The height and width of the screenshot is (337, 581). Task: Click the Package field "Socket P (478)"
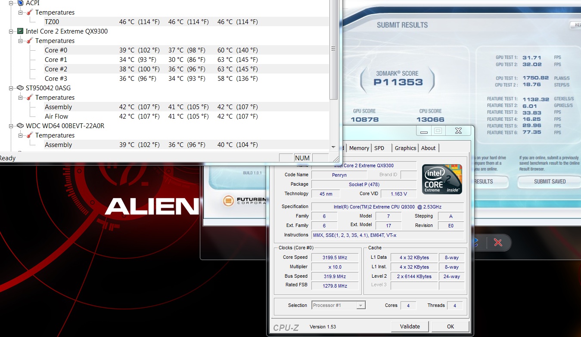point(364,184)
